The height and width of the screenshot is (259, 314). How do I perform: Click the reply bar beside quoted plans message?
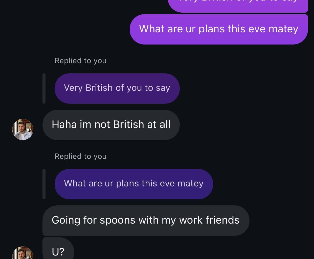44,184
